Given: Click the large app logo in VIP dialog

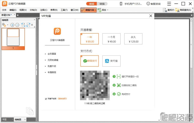Looking at the screenshot, I should pyautogui.click(x=57, y=31).
